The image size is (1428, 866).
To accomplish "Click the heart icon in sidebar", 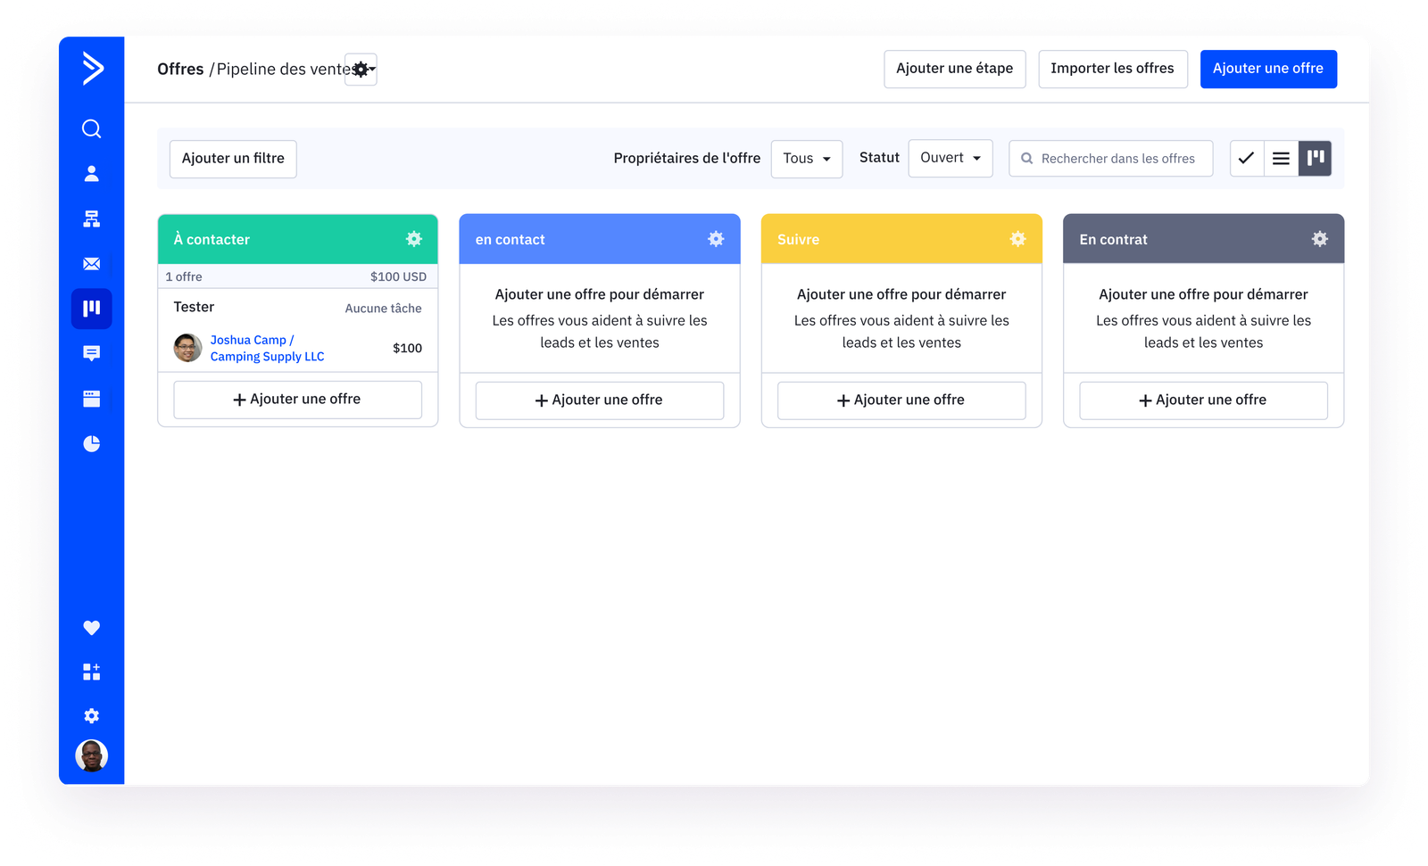I will 91,628.
